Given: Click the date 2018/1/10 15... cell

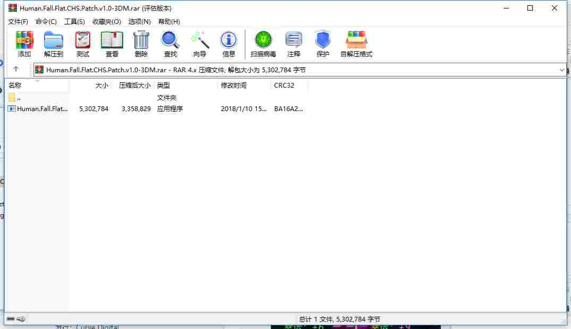Looking at the screenshot, I should (244, 108).
